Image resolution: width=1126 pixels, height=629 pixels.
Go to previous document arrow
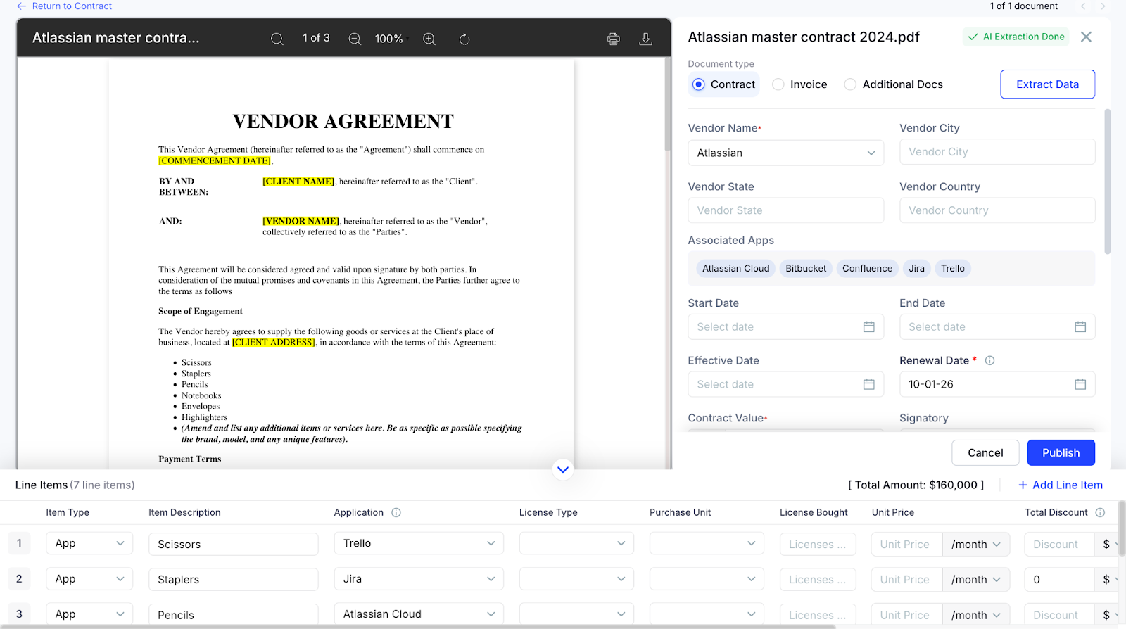tap(1083, 6)
